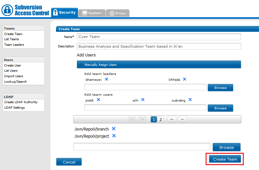Remove team leader ishamrayev

pyautogui.click(x=107, y=79)
